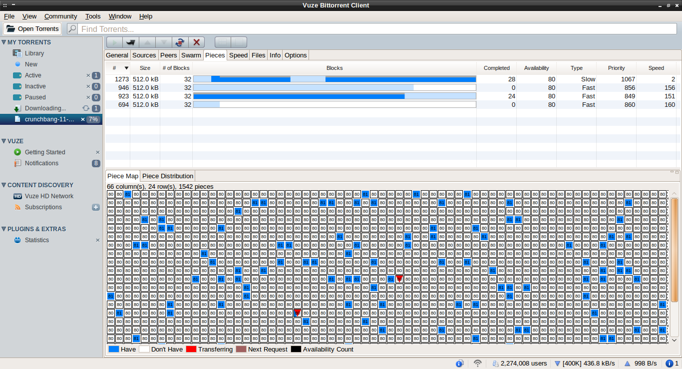682x369 pixels.
Task: Click the orange RSS Subscriptions icon
Action: (17, 207)
